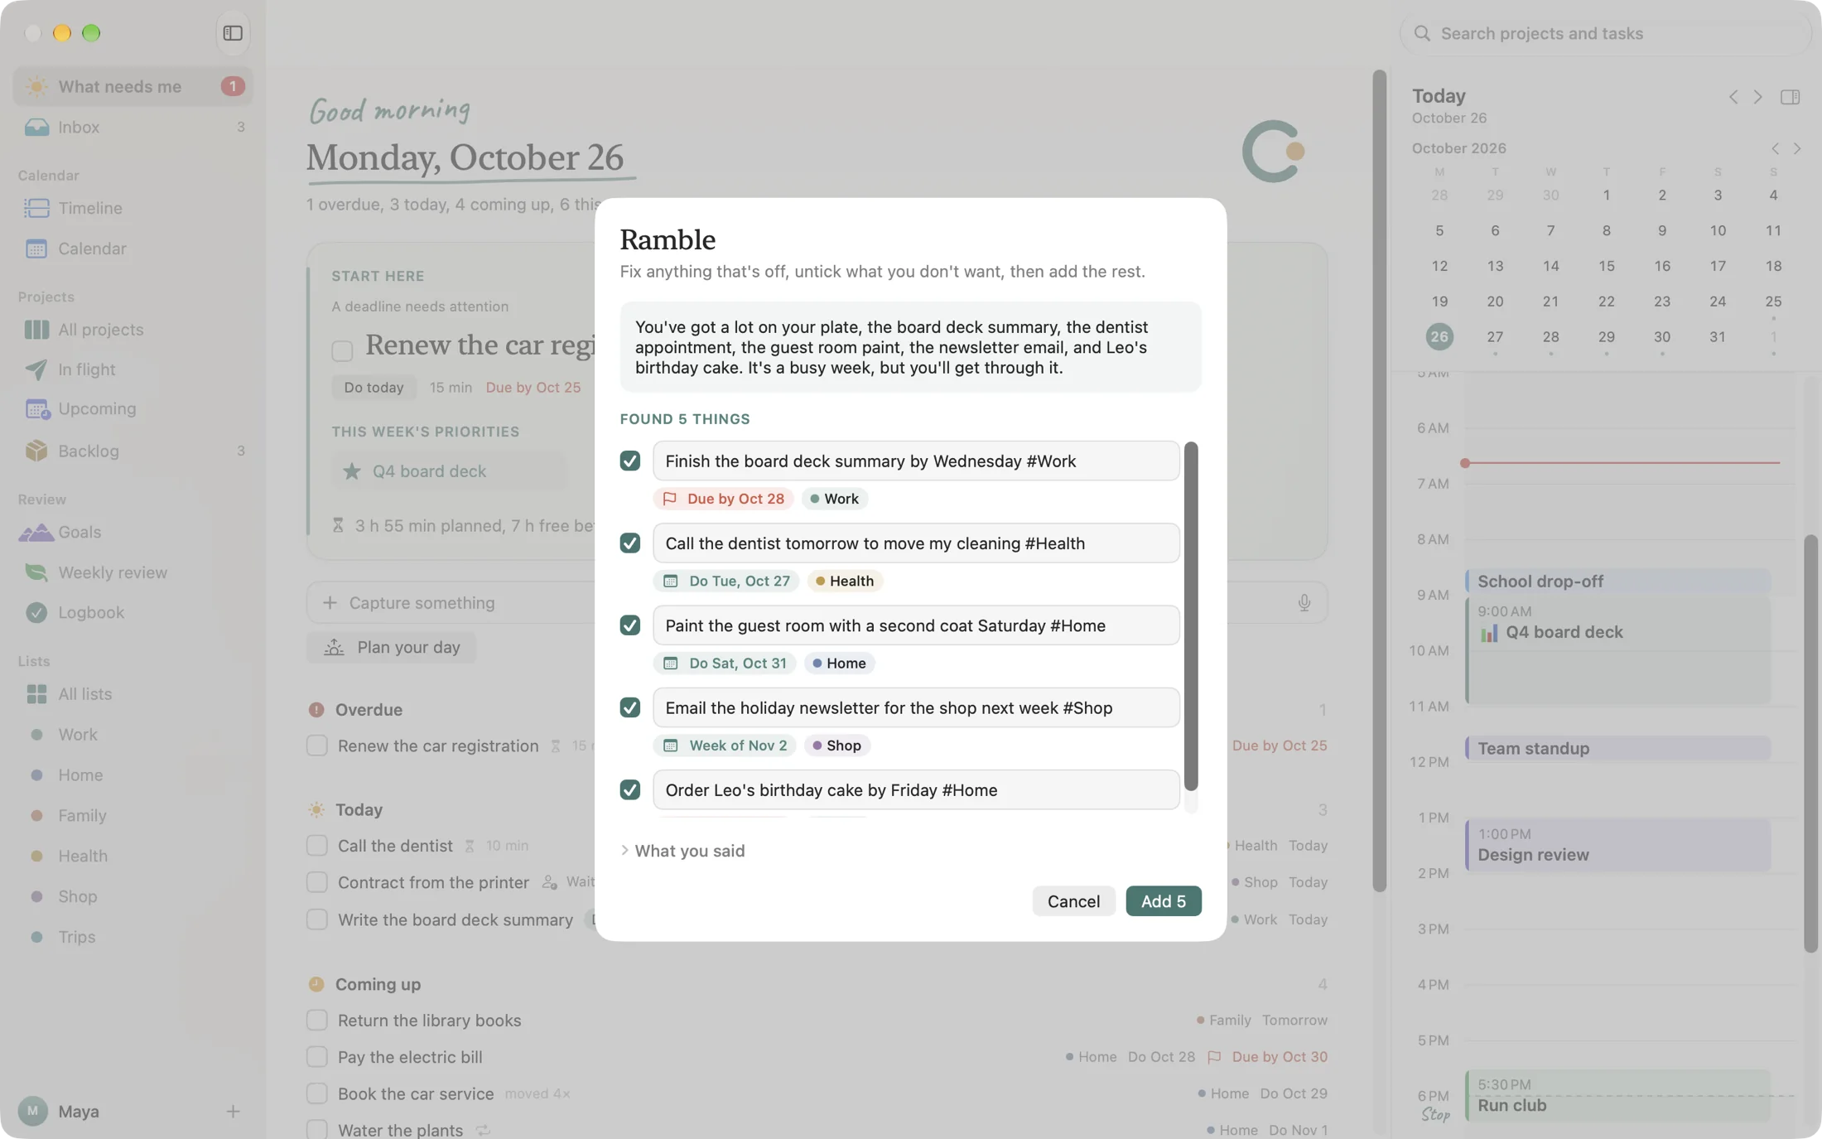Expand the What you said section
1822x1139 pixels.
tap(683, 851)
